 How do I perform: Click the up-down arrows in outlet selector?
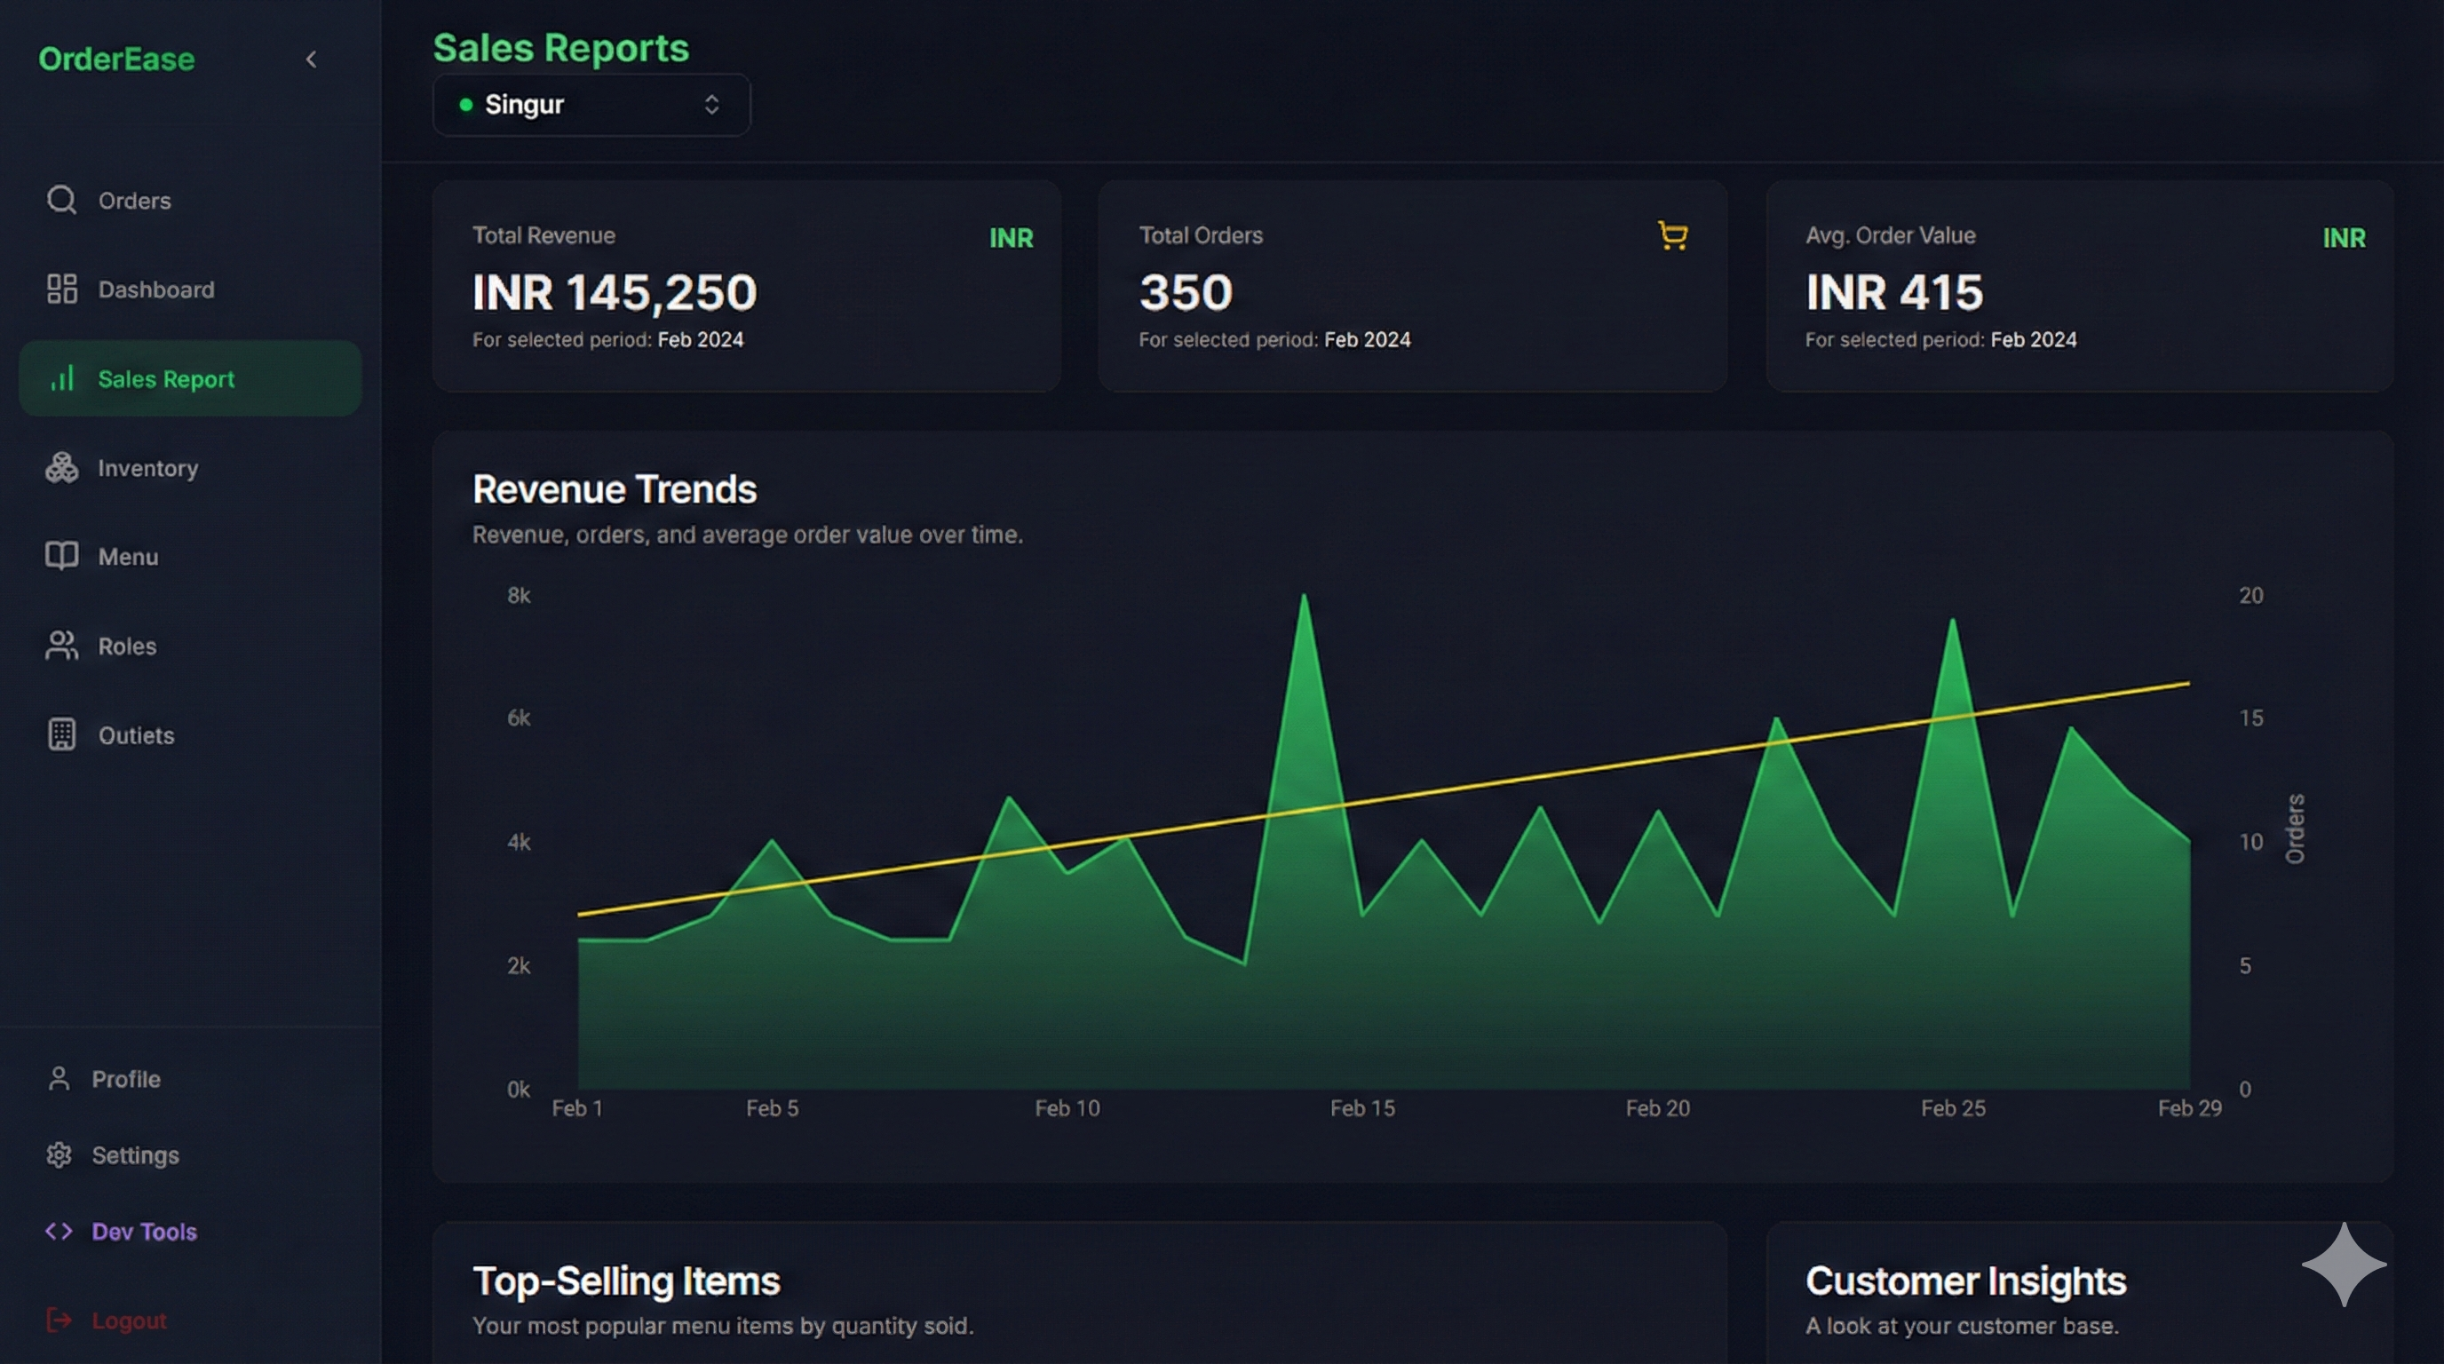coord(711,104)
